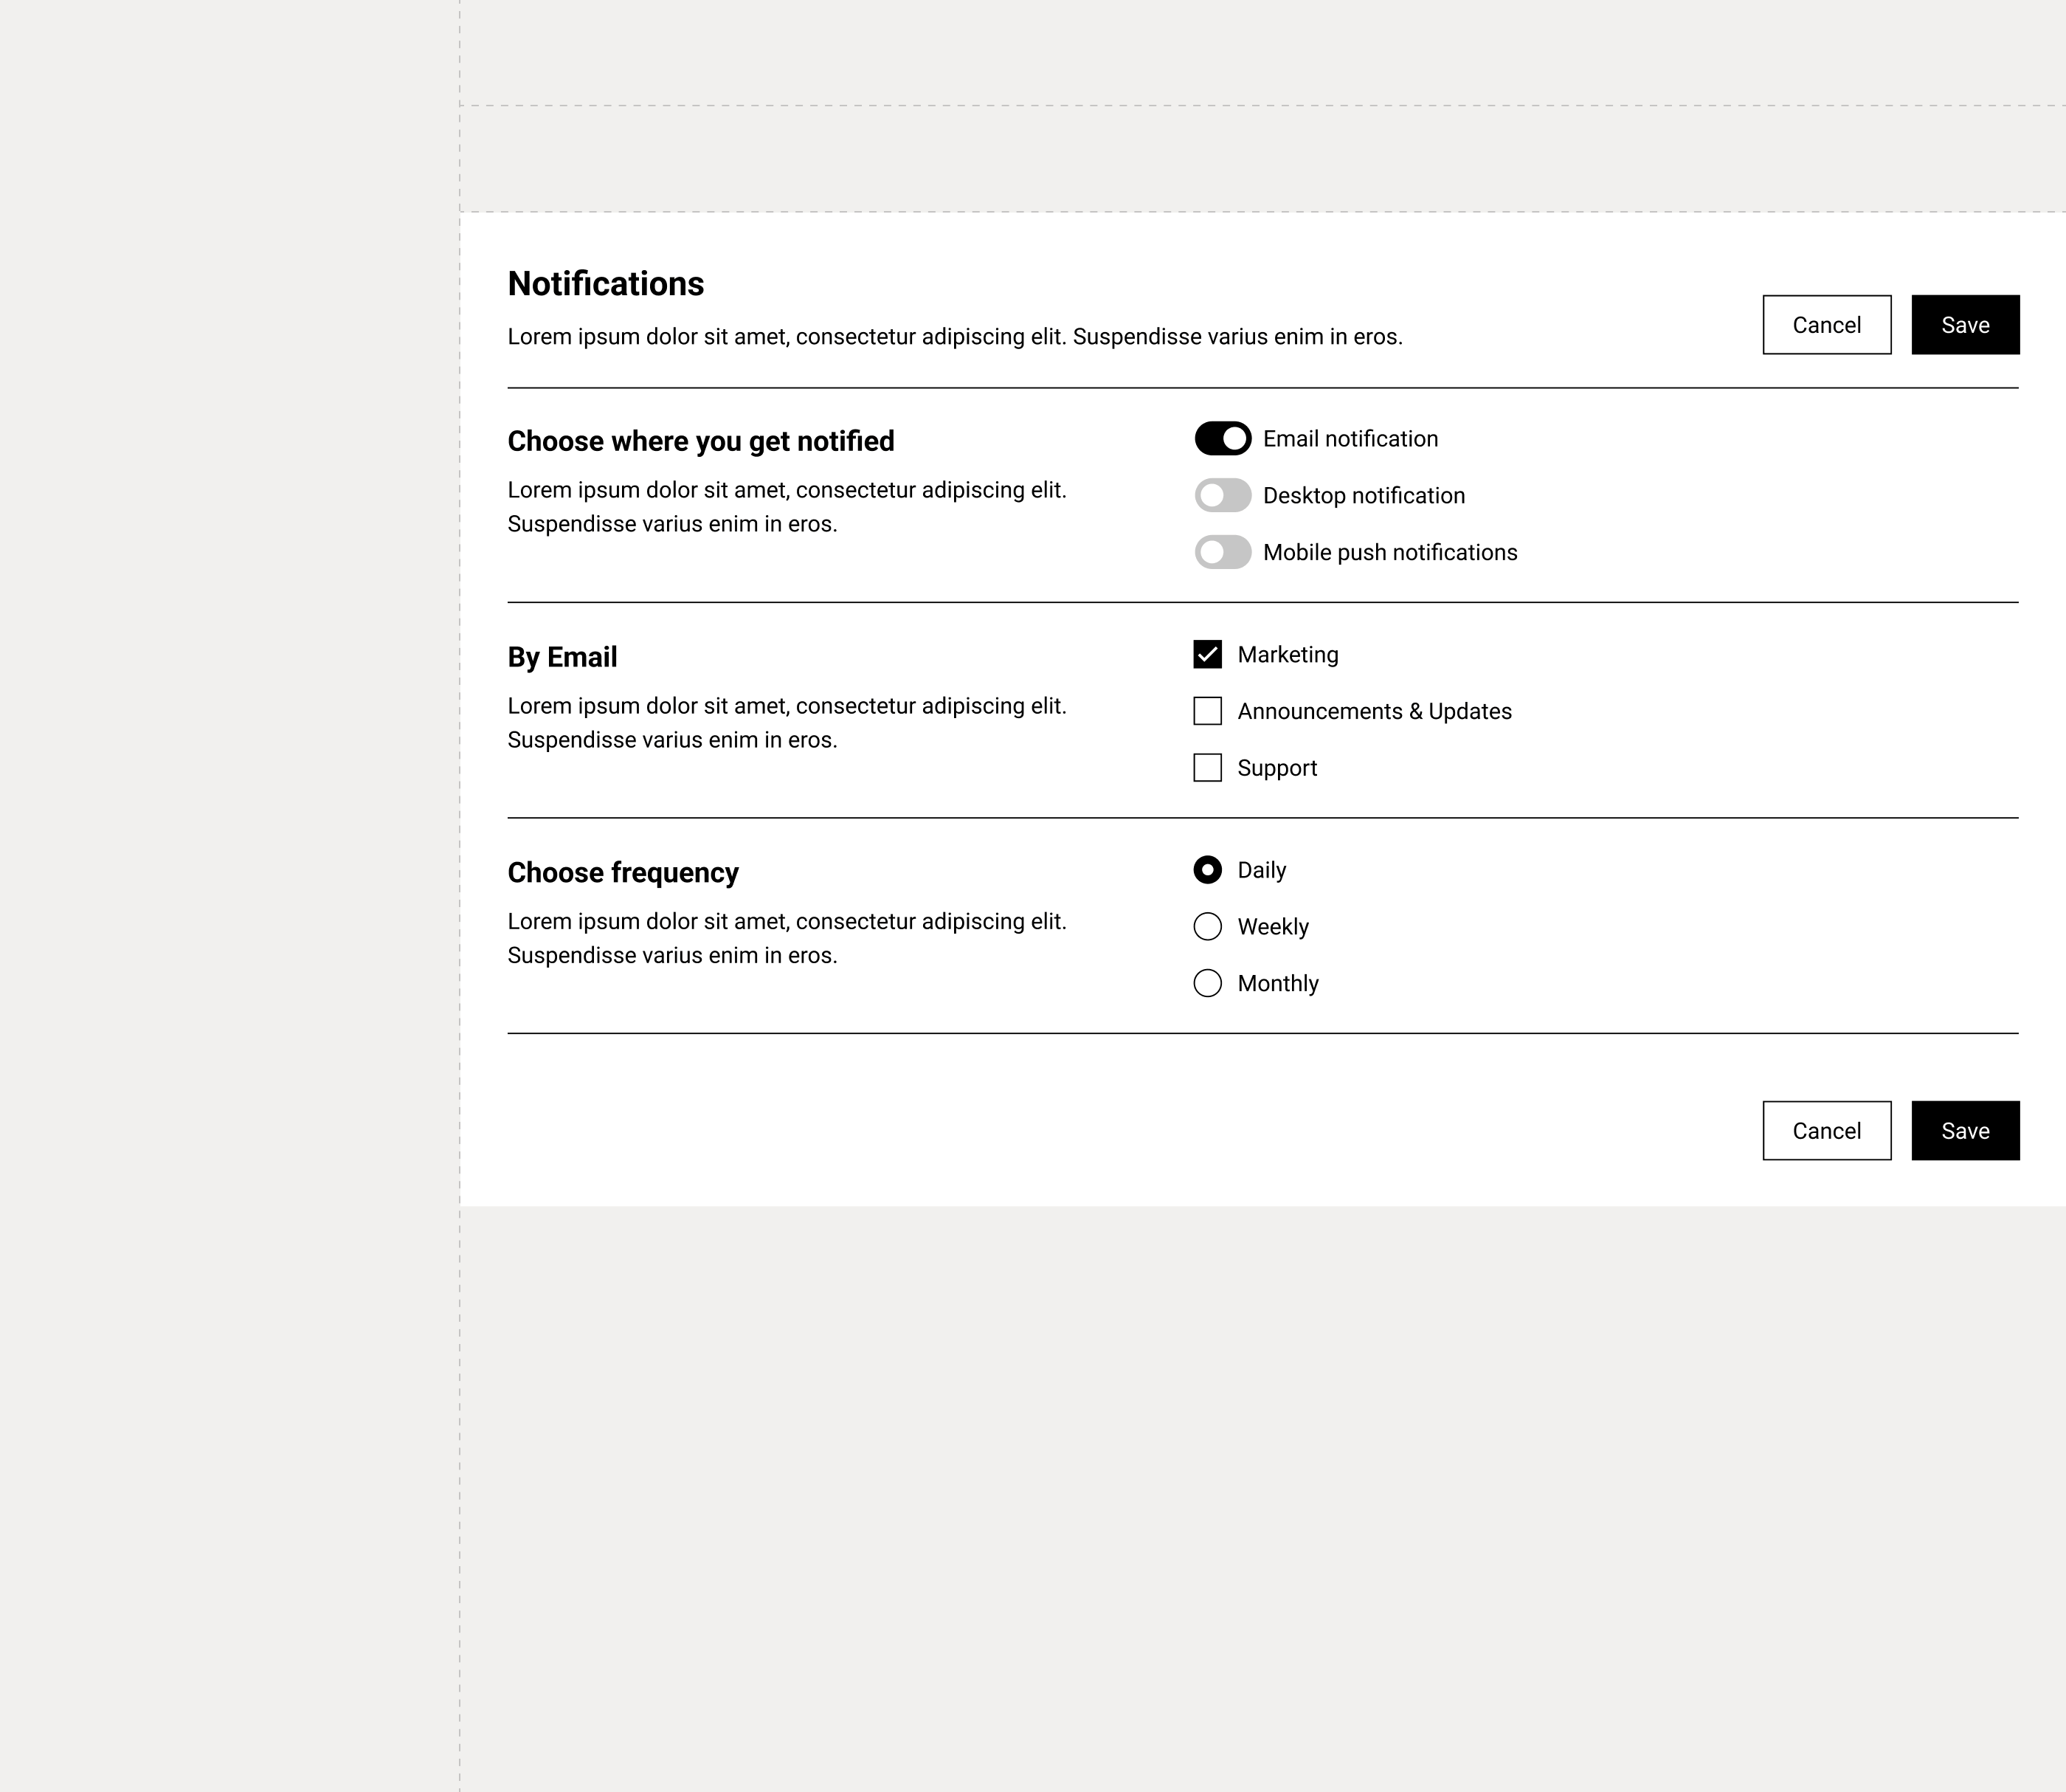This screenshot has width=2066, height=1792.
Task: Select the Daily radio button
Action: coord(1207,870)
